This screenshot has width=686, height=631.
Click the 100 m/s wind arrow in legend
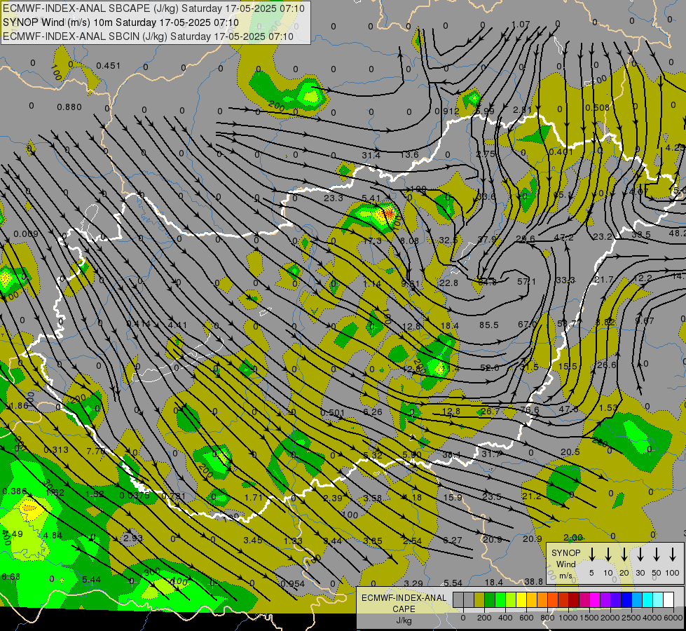[673, 555]
